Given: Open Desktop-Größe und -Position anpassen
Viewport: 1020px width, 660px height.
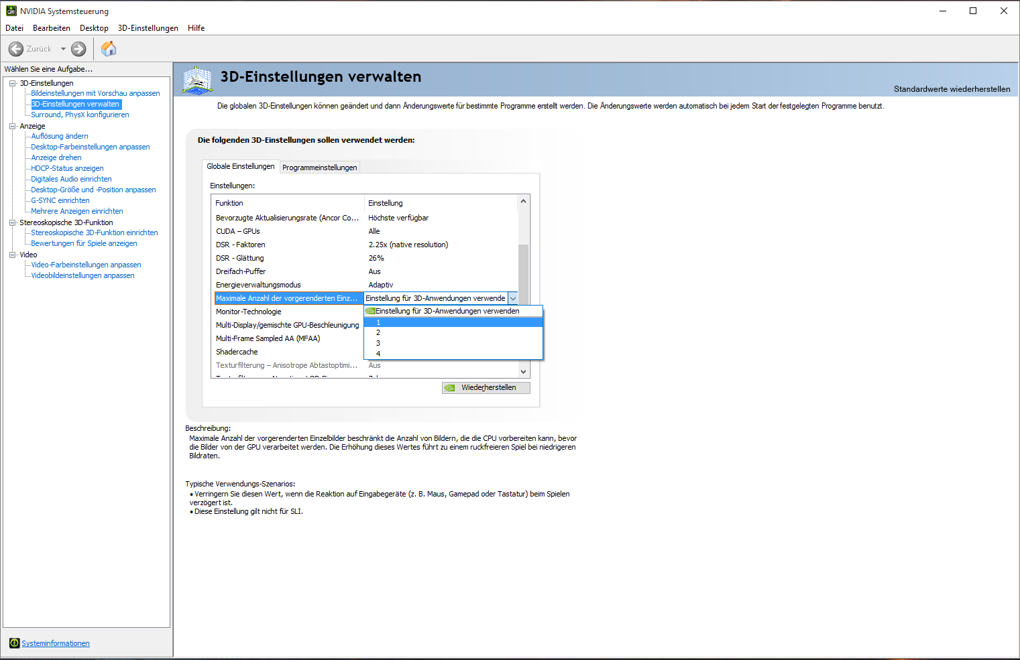Looking at the screenshot, I should (93, 190).
